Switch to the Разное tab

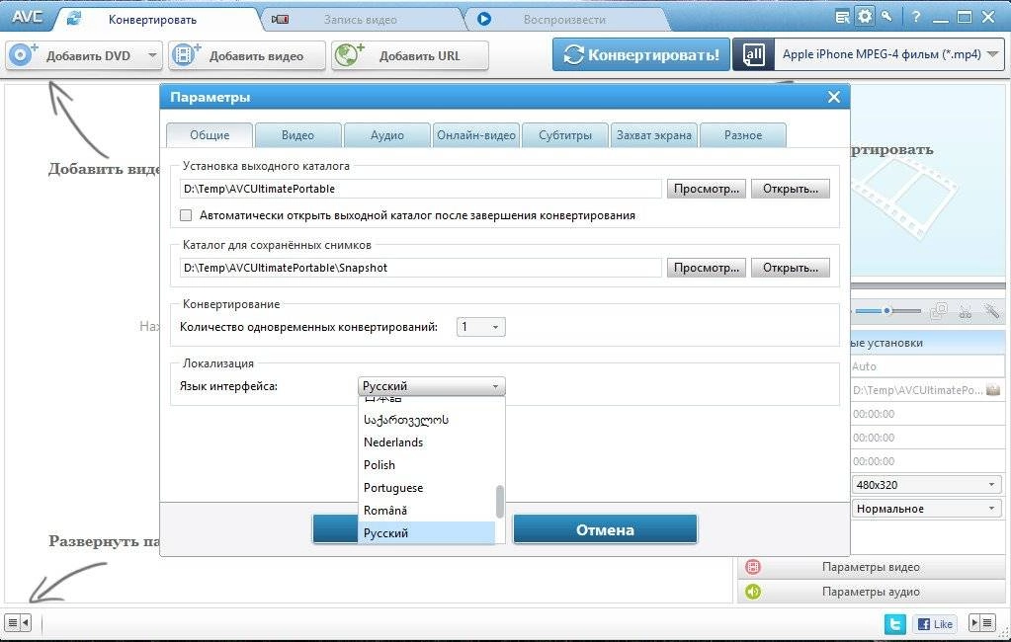(743, 135)
